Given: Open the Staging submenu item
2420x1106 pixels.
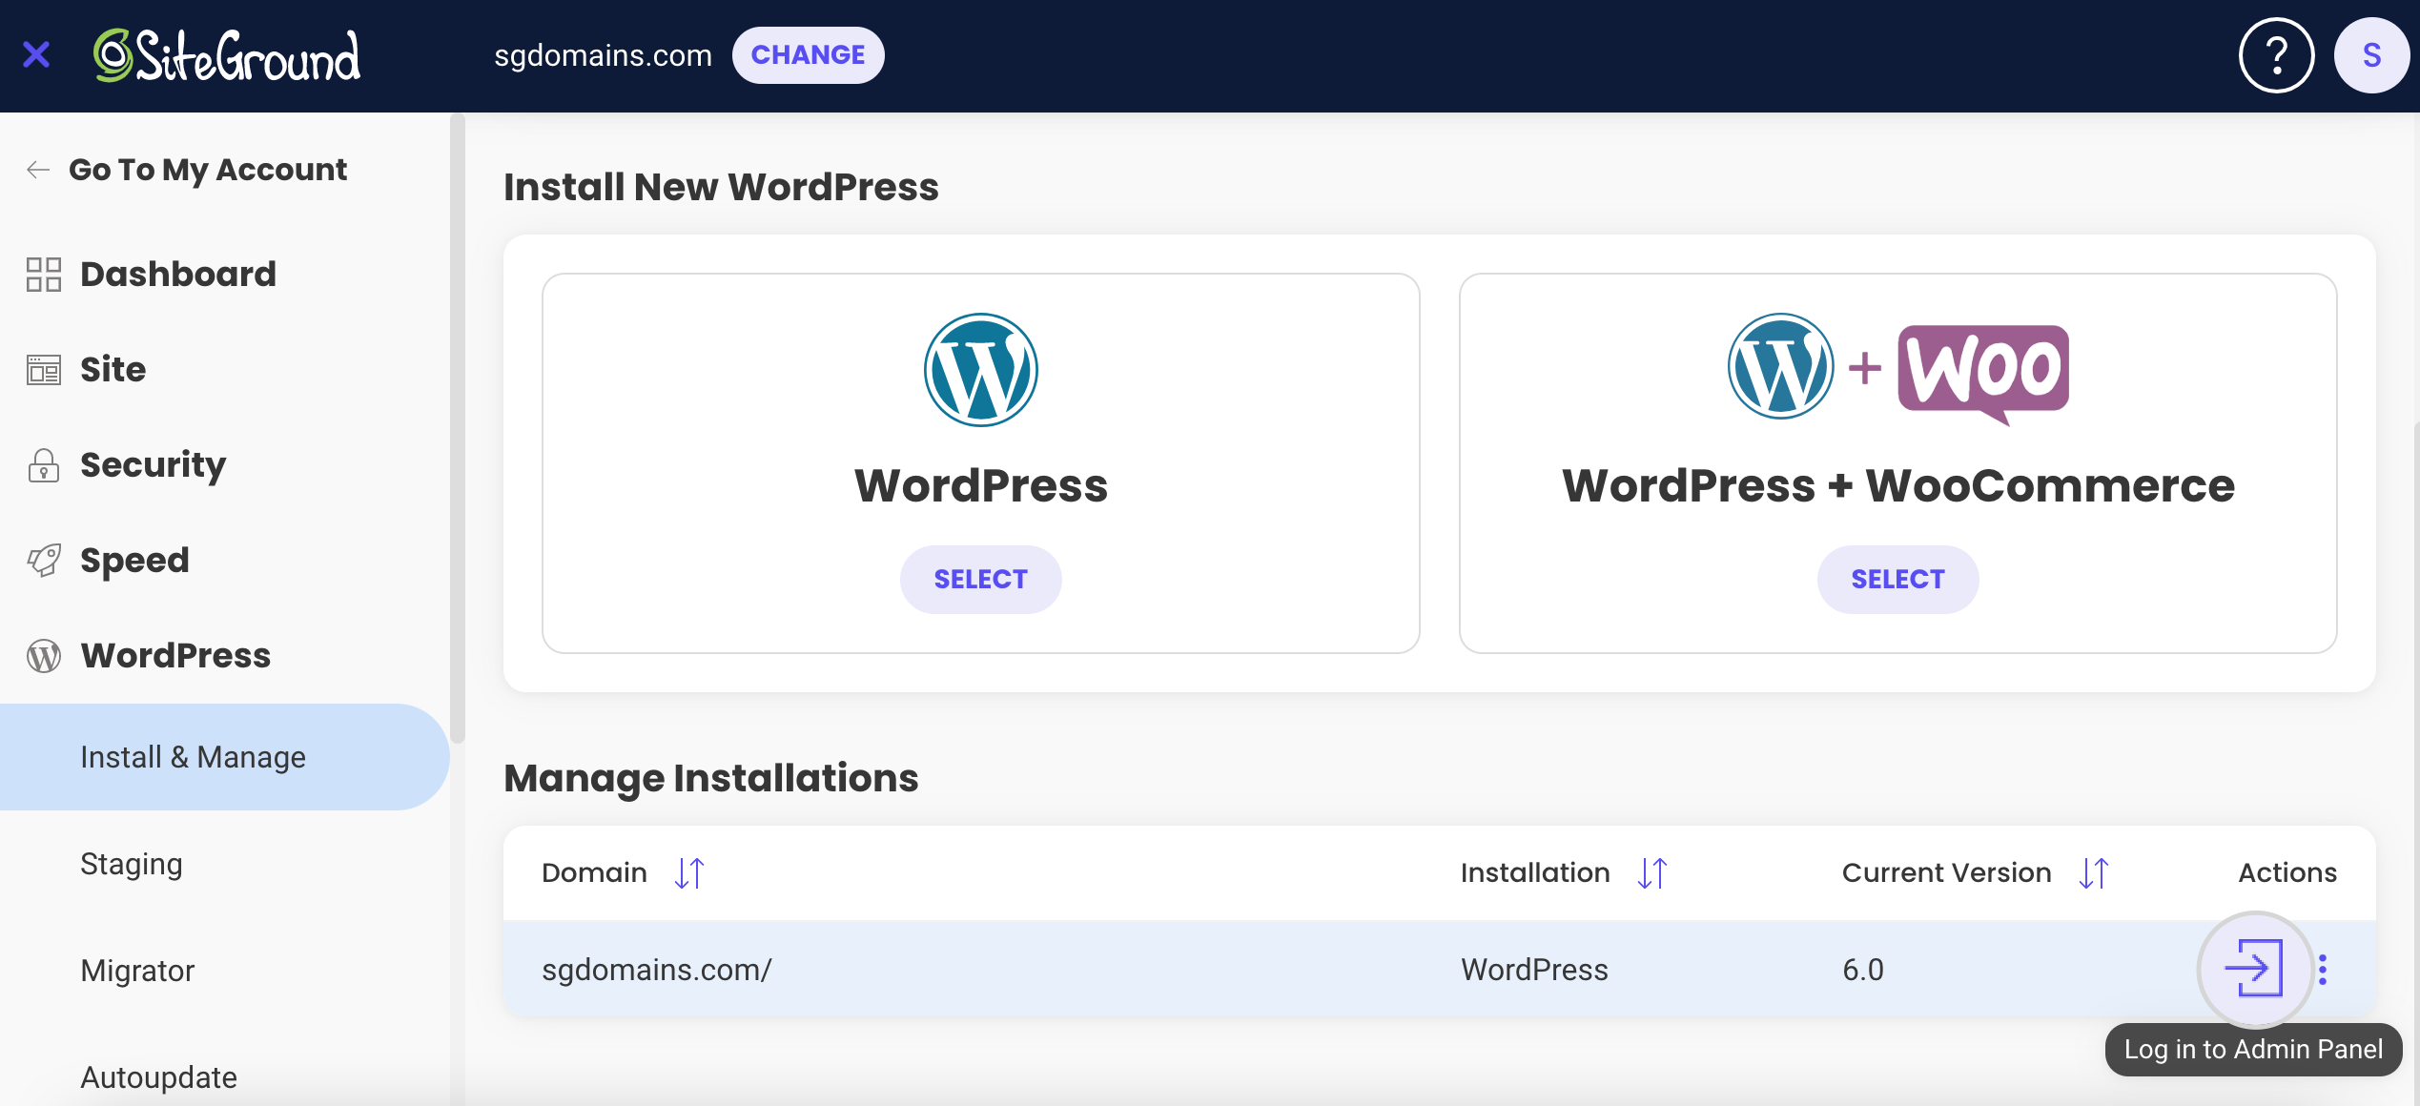Looking at the screenshot, I should [132, 864].
